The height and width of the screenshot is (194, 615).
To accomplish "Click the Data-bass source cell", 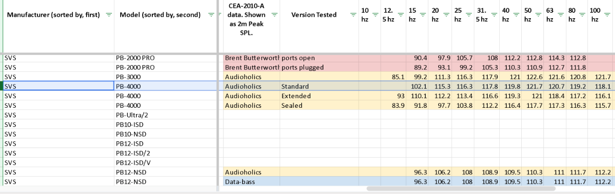I will [251, 182].
